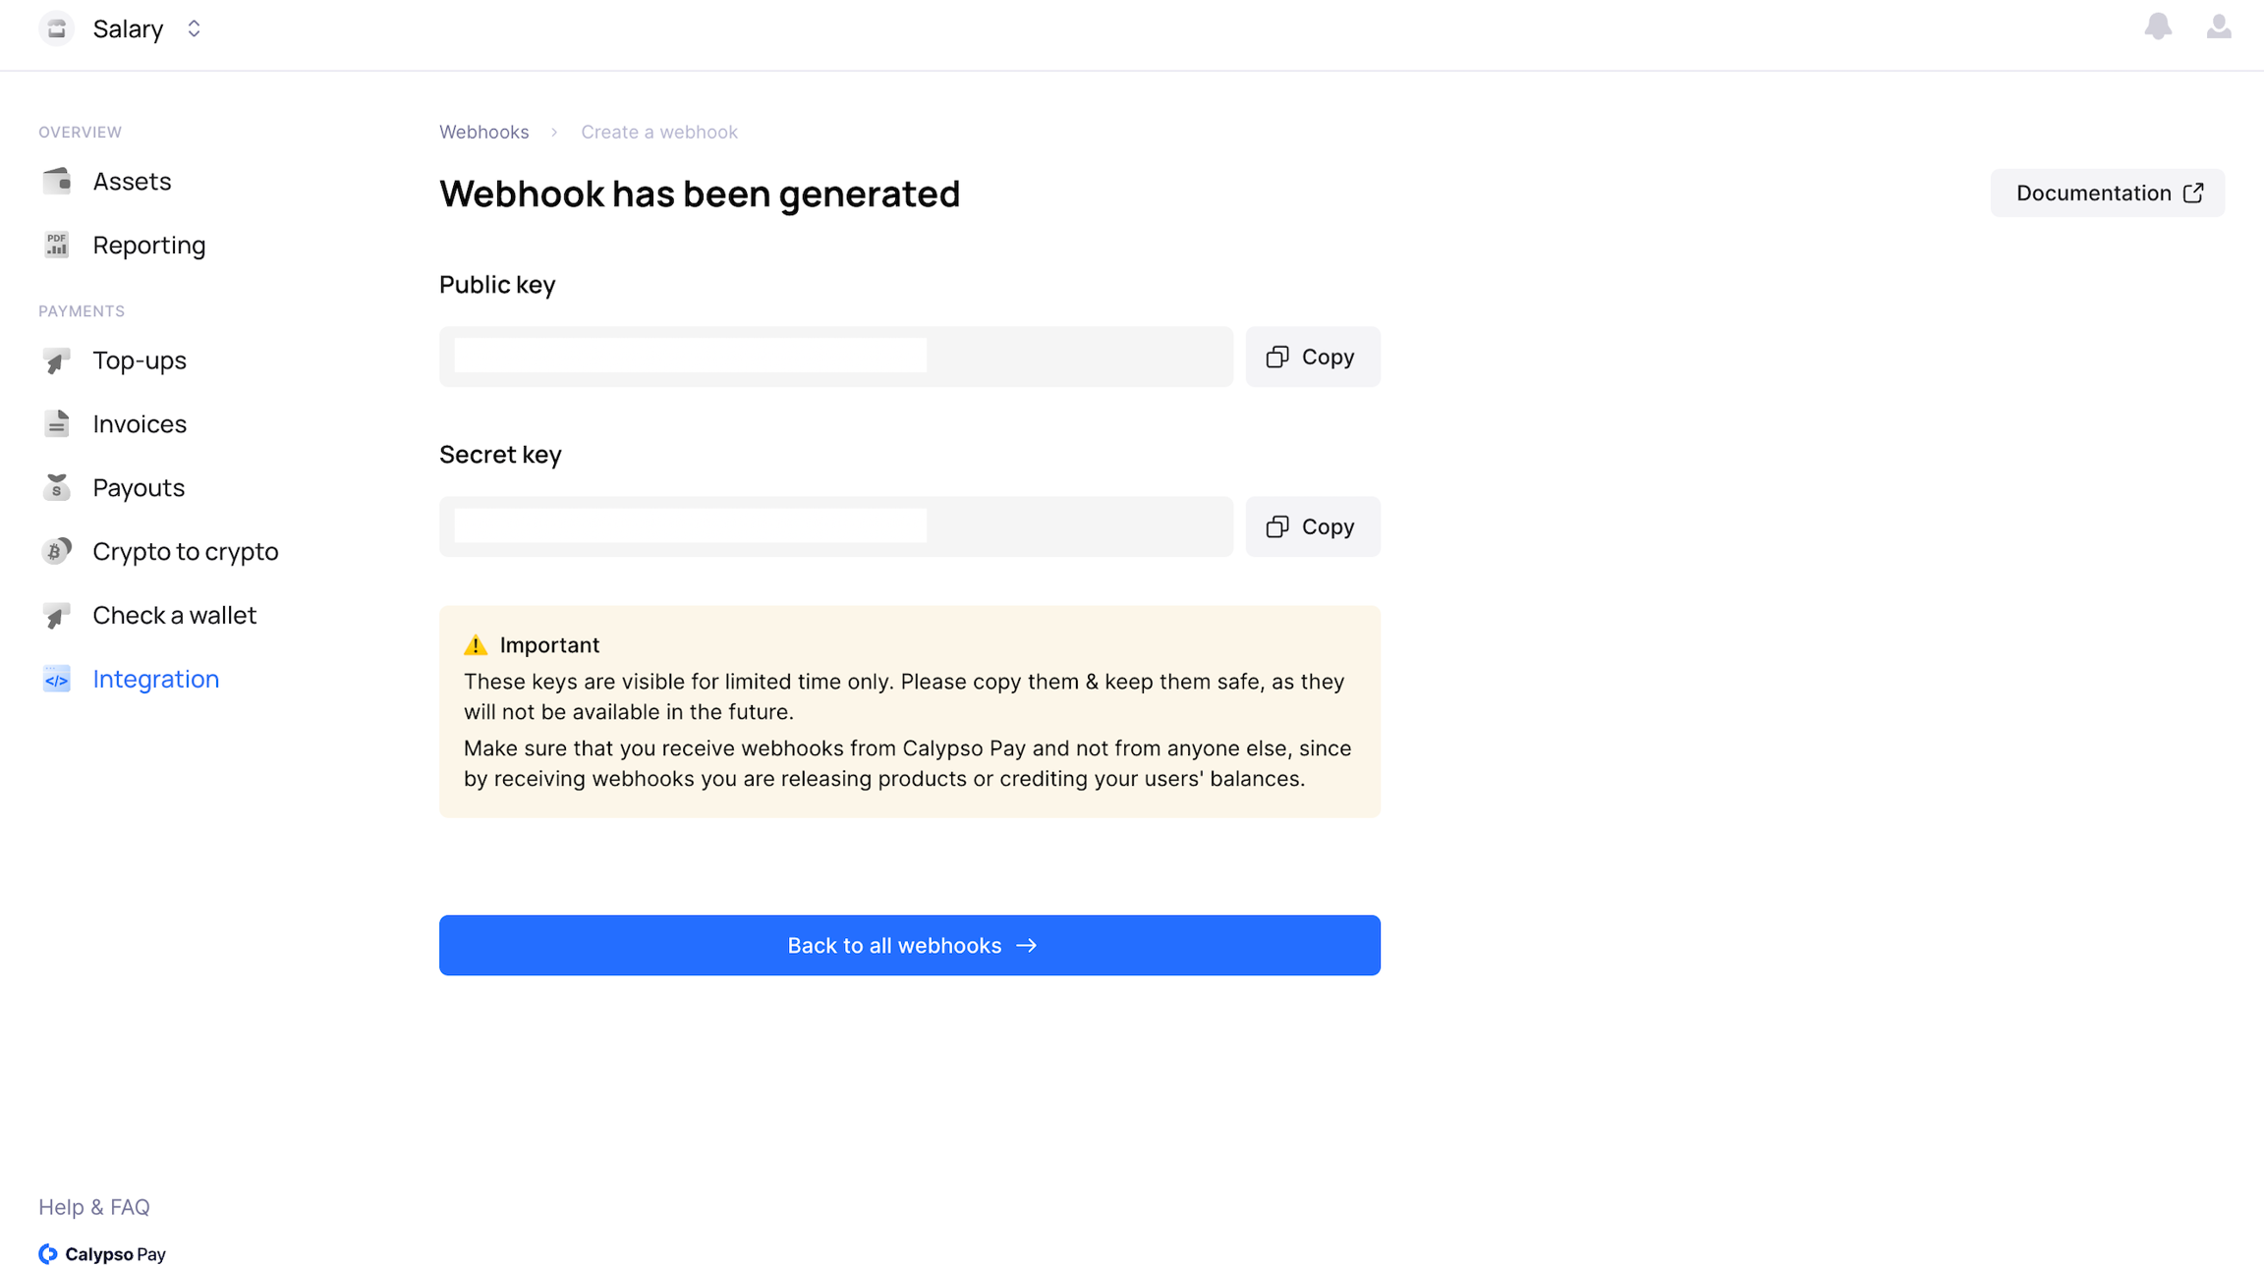Image resolution: width=2264 pixels, height=1268 pixels.
Task: Click the Invoices document icon
Action: click(x=57, y=423)
